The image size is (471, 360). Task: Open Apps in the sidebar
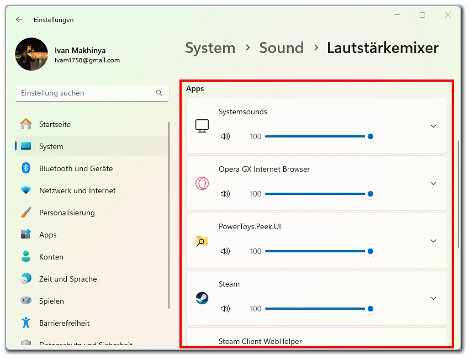(92, 235)
